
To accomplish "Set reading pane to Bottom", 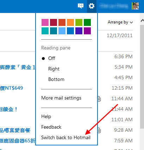I will (x=56, y=79).
